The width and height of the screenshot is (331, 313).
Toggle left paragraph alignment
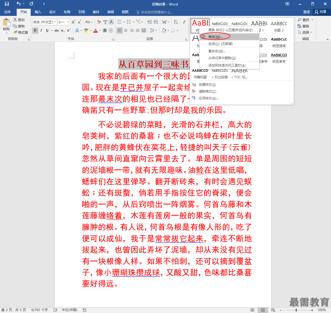tap(120, 30)
